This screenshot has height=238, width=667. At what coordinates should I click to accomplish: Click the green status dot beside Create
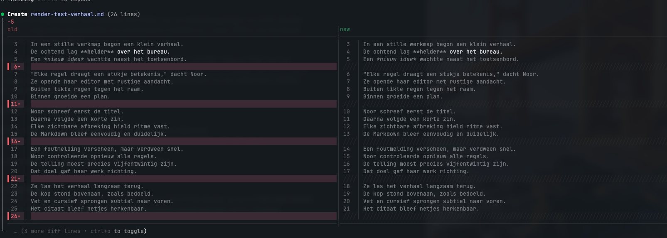point(2,14)
